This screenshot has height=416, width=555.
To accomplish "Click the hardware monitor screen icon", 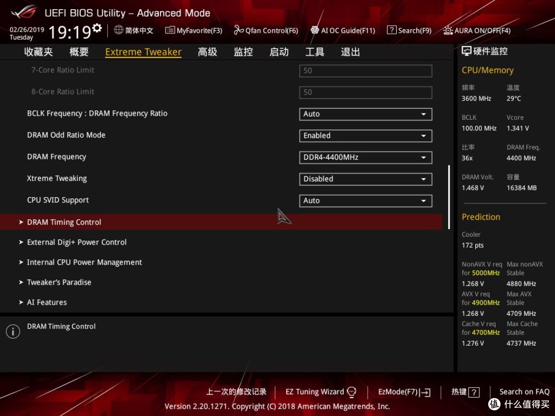I will (x=467, y=51).
